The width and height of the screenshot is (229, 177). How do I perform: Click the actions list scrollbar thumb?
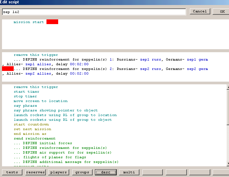pos(228,107)
